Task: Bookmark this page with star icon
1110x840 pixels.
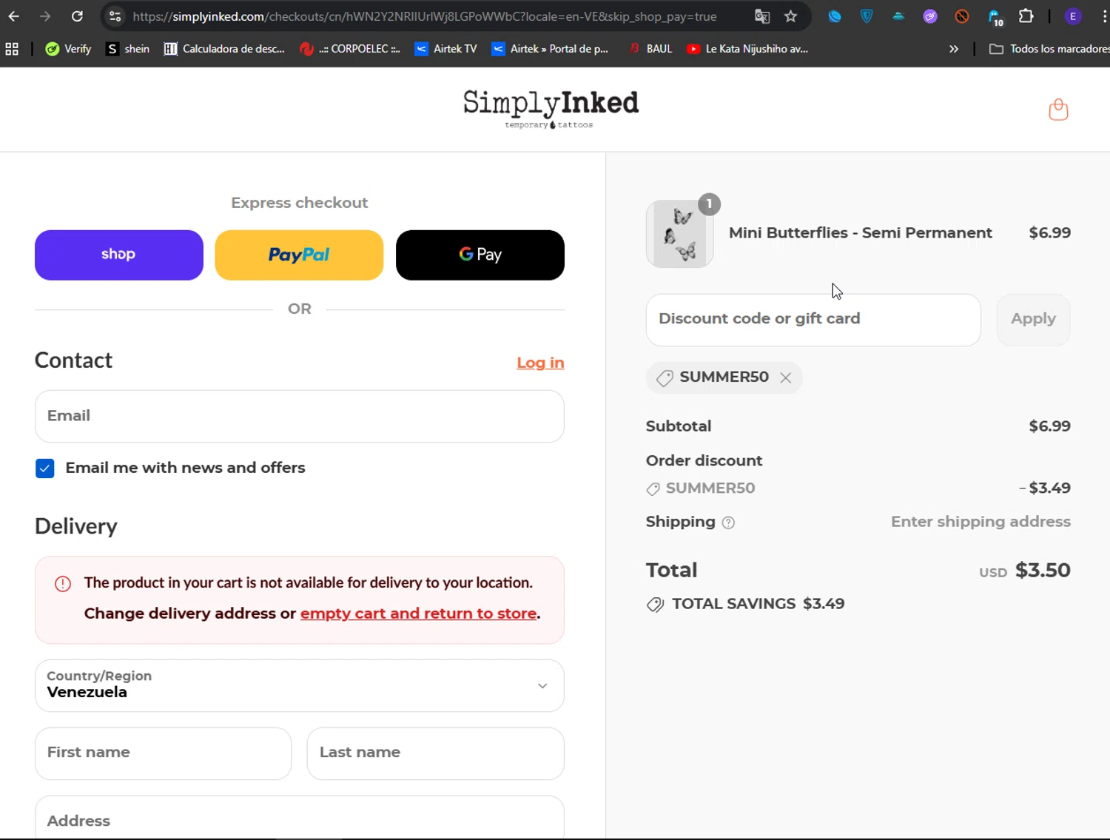Action: tap(790, 16)
